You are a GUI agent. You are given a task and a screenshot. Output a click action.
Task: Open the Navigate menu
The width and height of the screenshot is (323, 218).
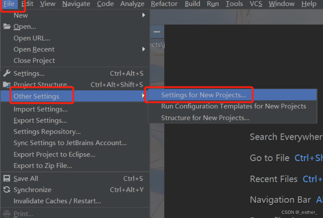76,4
